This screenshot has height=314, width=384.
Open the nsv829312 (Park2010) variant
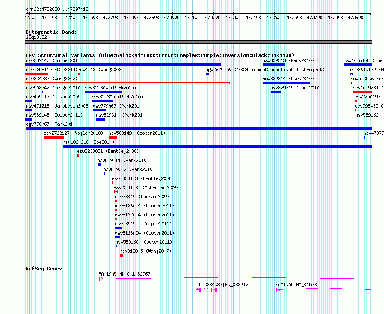click(129, 169)
